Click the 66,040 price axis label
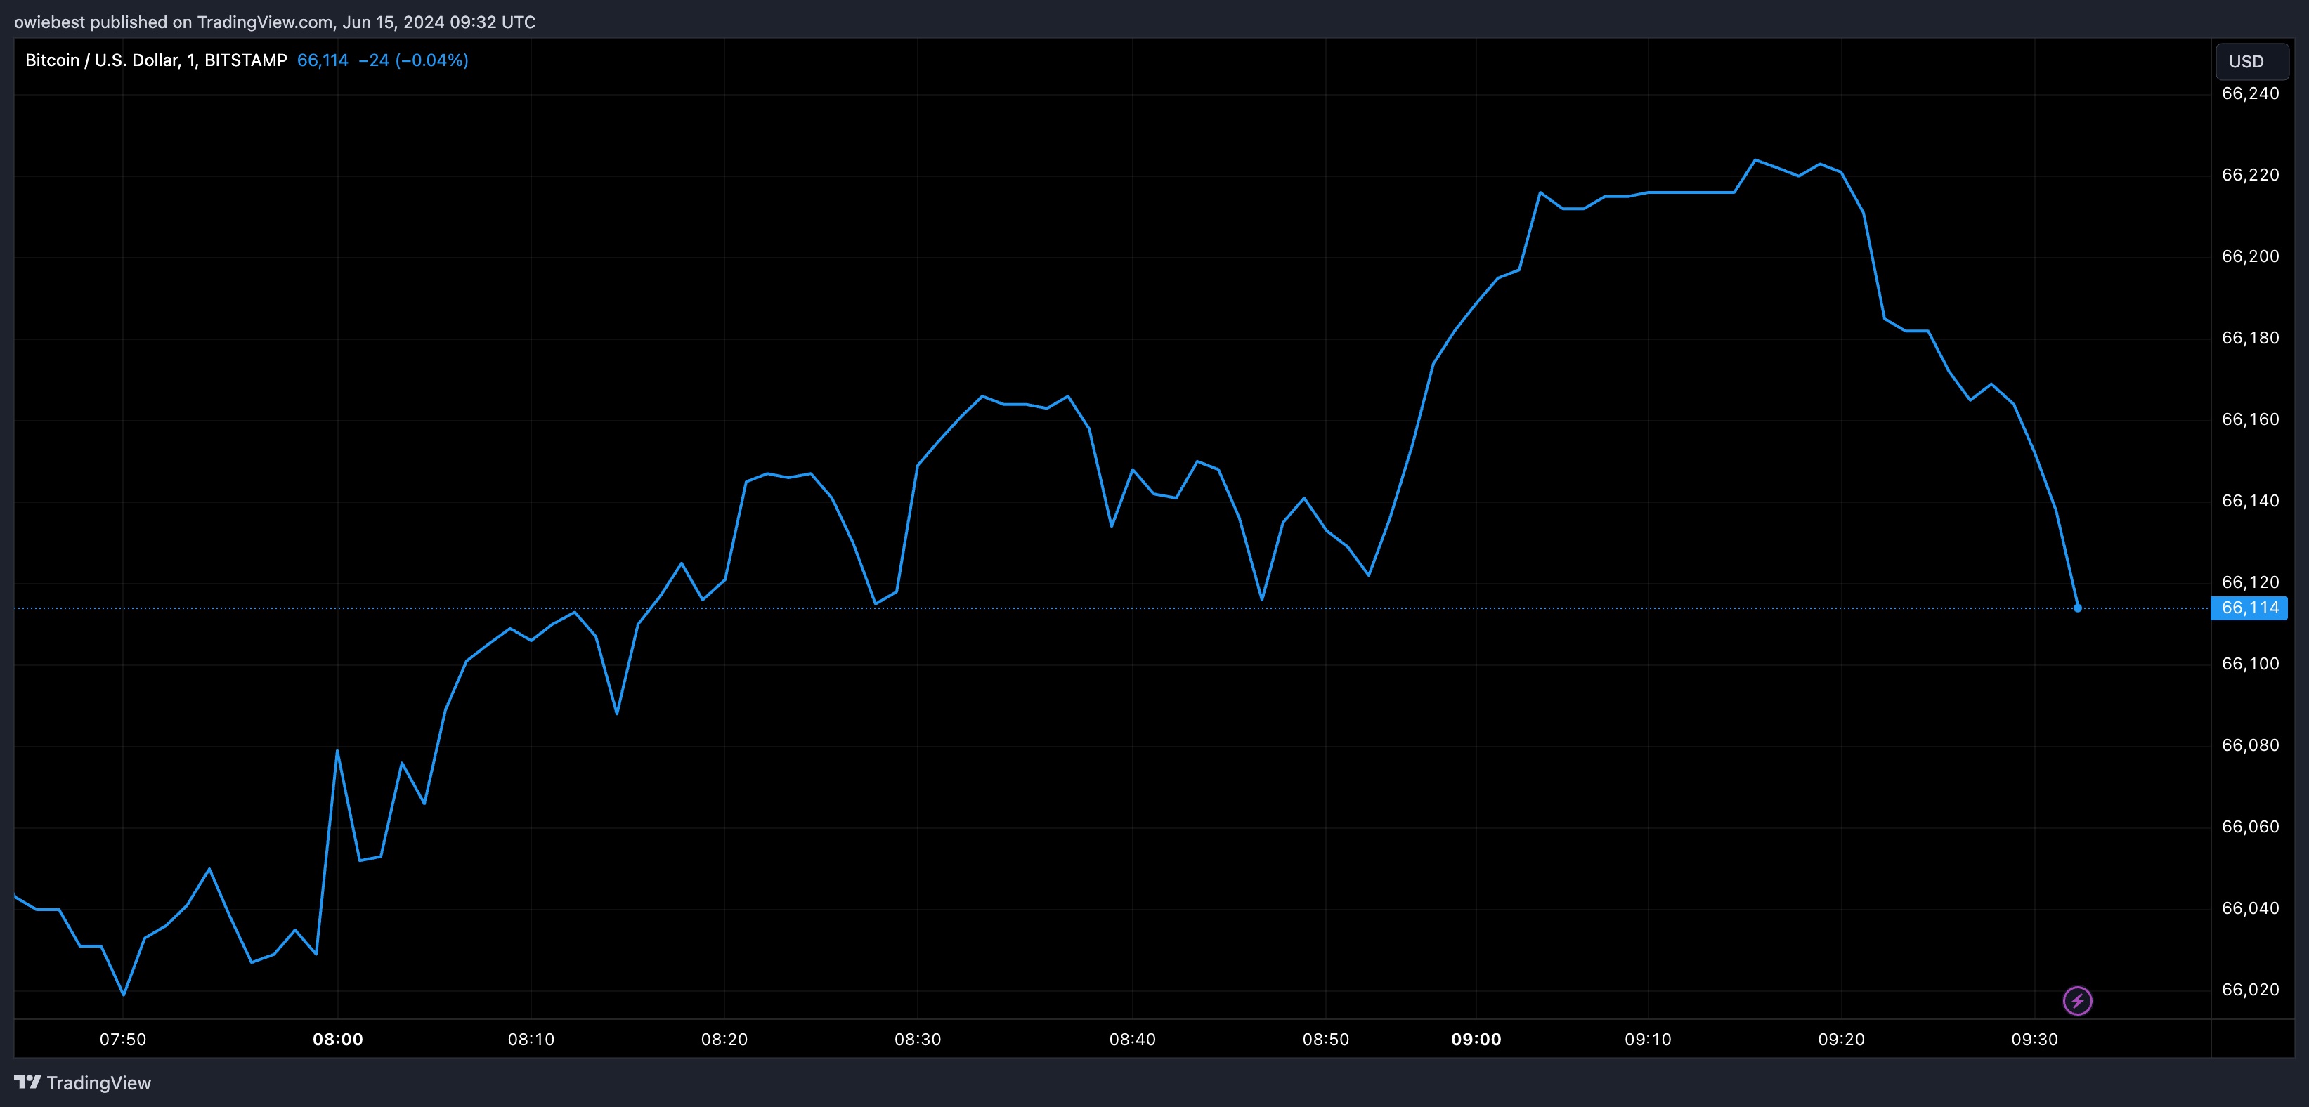This screenshot has height=1107, width=2309. (2250, 909)
